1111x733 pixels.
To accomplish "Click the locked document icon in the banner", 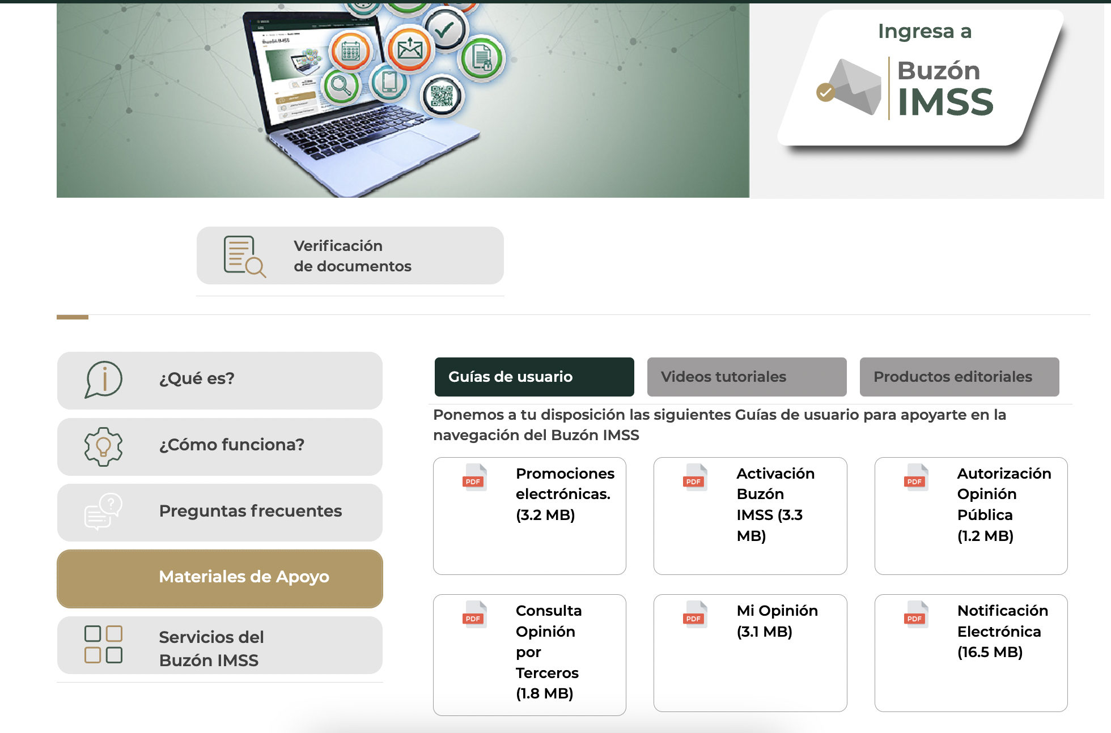I will point(482,57).
